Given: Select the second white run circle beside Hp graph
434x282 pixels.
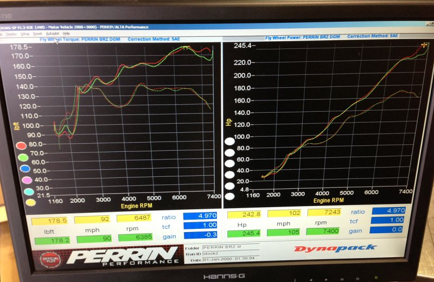Looking at the screenshot, I should pos(229,153).
